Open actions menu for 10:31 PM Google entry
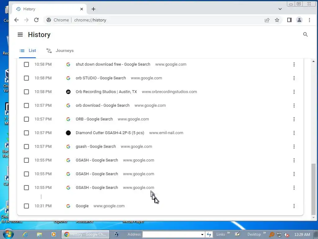This screenshot has width=318, height=239. point(294,206)
